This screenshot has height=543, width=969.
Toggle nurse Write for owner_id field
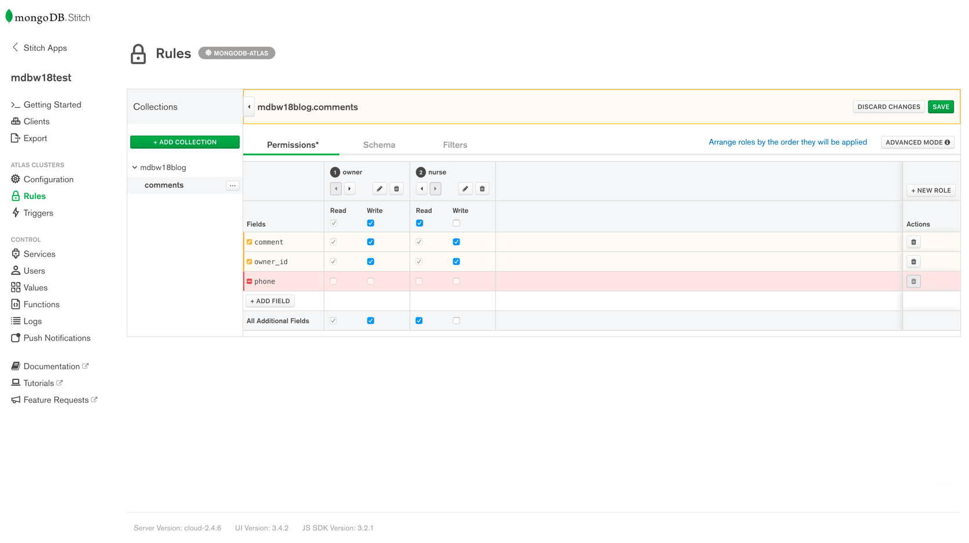point(456,262)
